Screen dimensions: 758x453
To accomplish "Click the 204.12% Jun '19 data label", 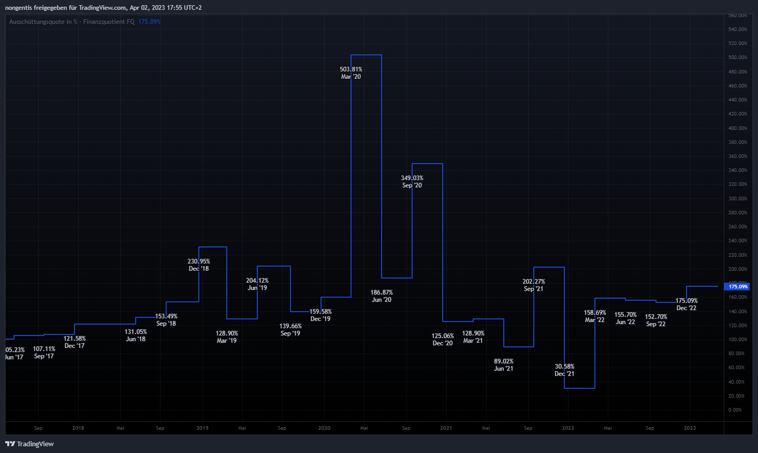I will click(x=257, y=284).
